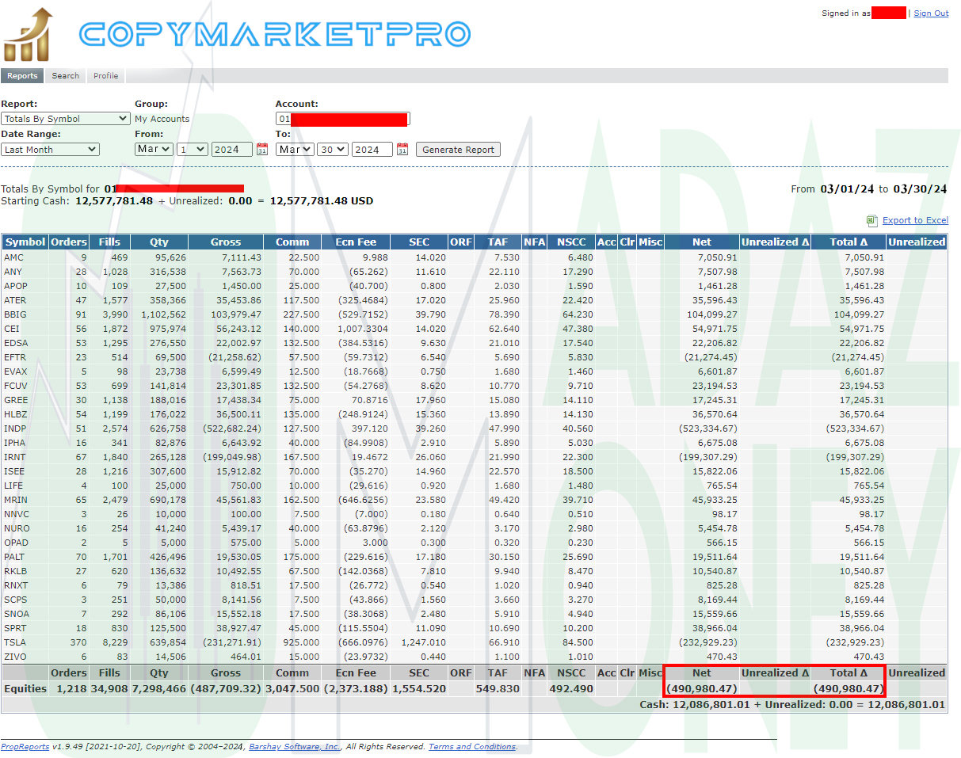Open the PropReports footer link

point(25,747)
